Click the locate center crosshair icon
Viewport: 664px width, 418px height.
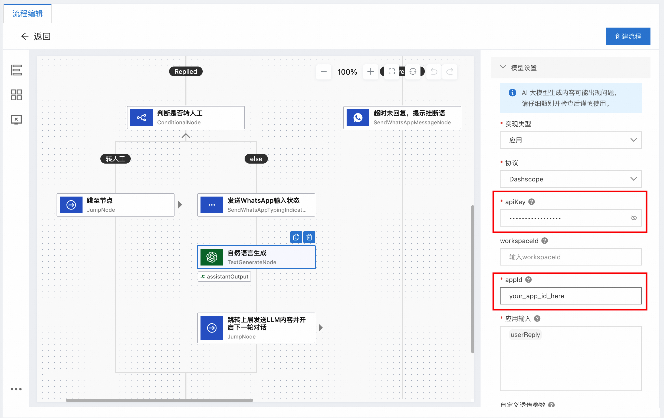click(413, 72)
